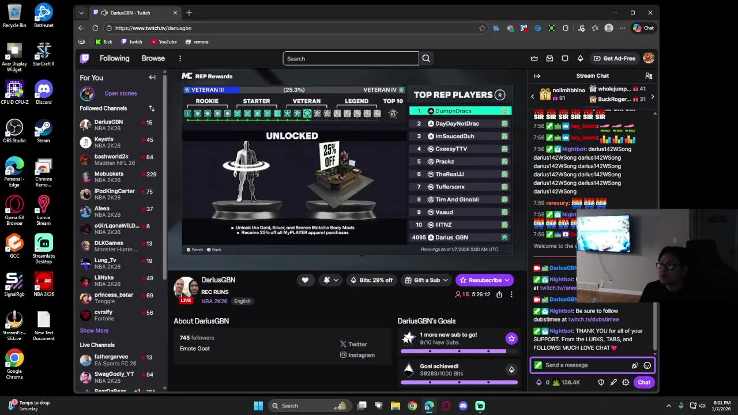The height and width of the screenshot is (415, 738).
Task: Open the Get Bits diamond icon
Action: pyautogui.click(x=580, y=58)
